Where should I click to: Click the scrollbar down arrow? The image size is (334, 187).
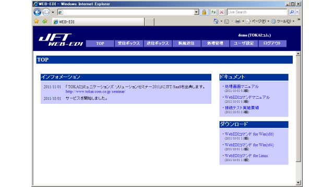tap(298, 182)
